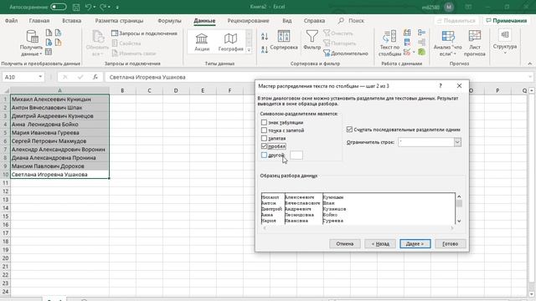Open the Data Validation dropdown arrow

pyautogui.click(x=413, y=53)
